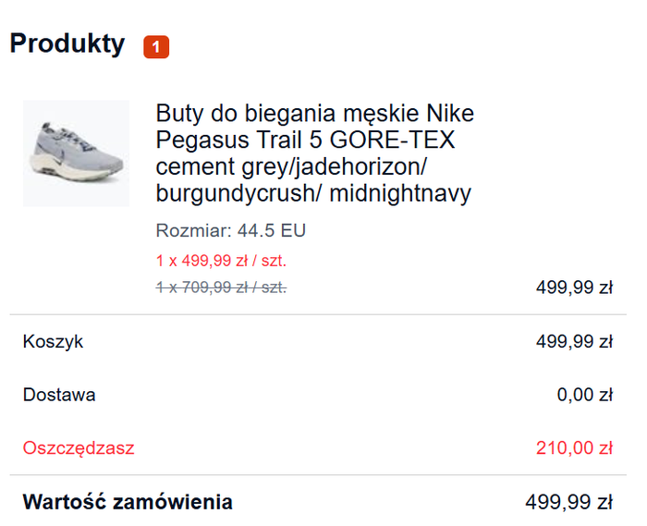Click the Produkty section heading

(x=67, y=43)
